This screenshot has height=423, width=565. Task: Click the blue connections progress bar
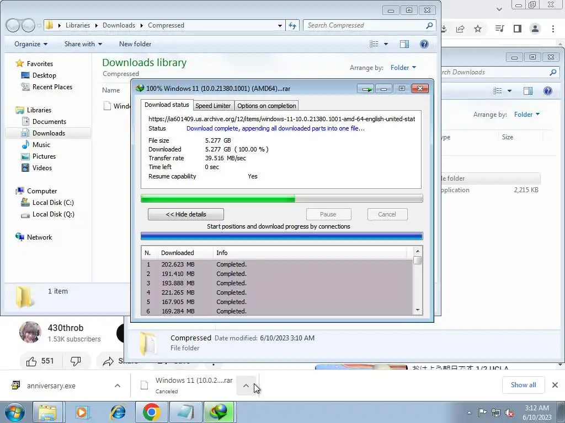point(281,236)
